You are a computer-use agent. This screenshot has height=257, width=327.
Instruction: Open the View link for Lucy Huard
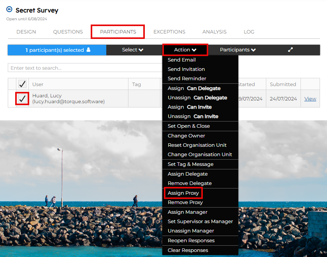coord(310,99)
